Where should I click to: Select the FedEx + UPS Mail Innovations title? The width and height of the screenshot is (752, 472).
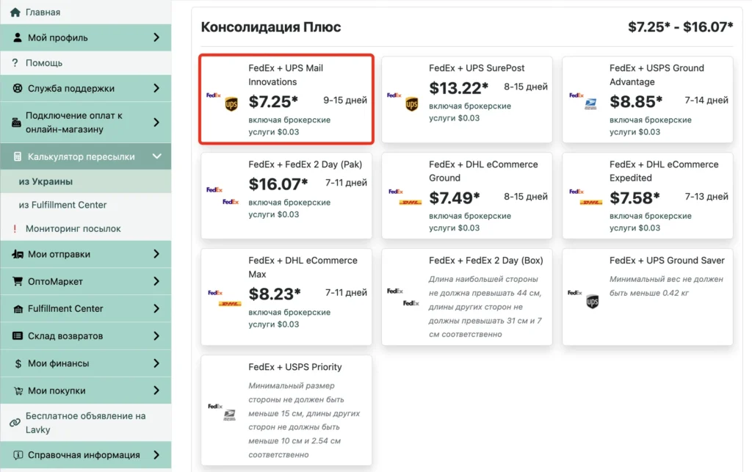286,75
